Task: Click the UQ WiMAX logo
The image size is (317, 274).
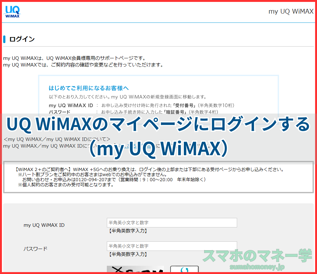Action: tap(12, 12)
